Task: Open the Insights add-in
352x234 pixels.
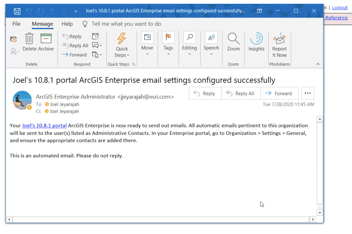Action: click(257, 42)
